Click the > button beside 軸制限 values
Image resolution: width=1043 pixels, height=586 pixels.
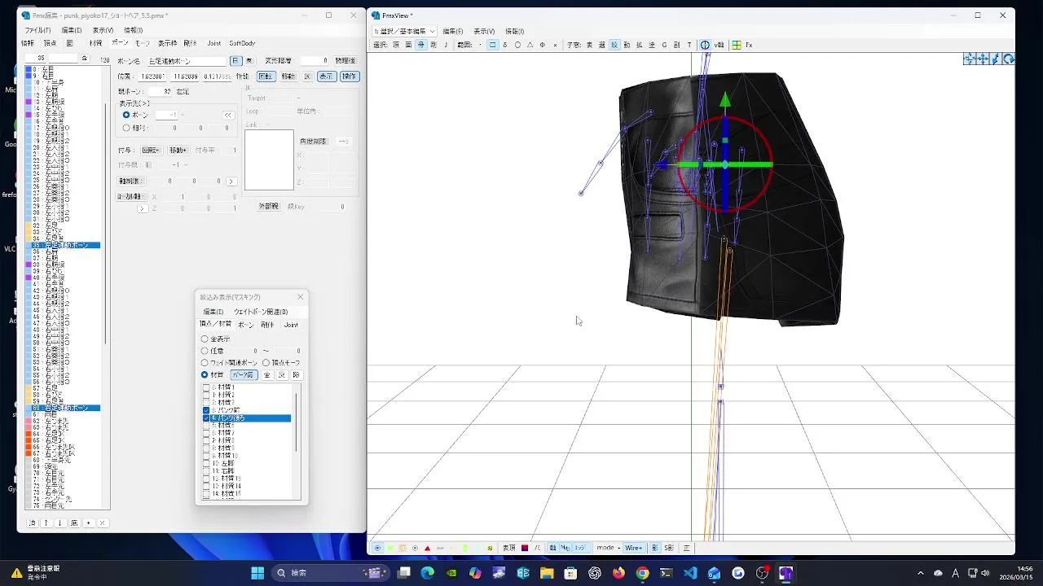pyautogui.click(x=231, y=181)
